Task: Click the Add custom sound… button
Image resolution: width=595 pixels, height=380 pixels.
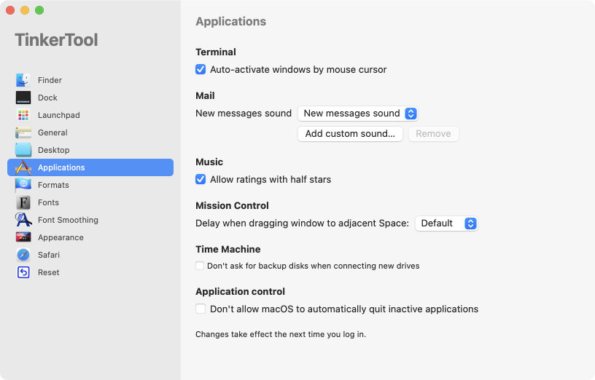Action: [350, 134]
